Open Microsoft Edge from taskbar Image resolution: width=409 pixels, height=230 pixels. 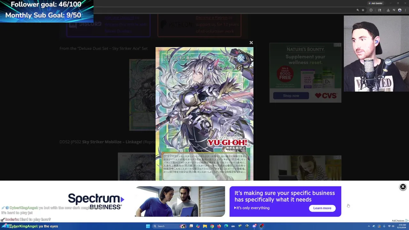tap(226, 226)
